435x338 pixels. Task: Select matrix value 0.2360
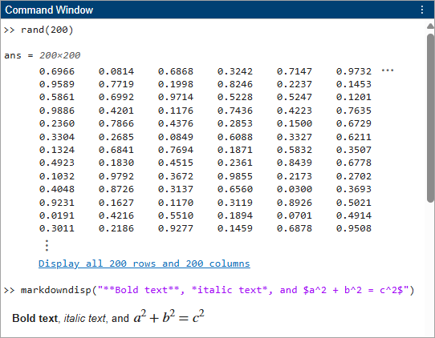point(57,123)
